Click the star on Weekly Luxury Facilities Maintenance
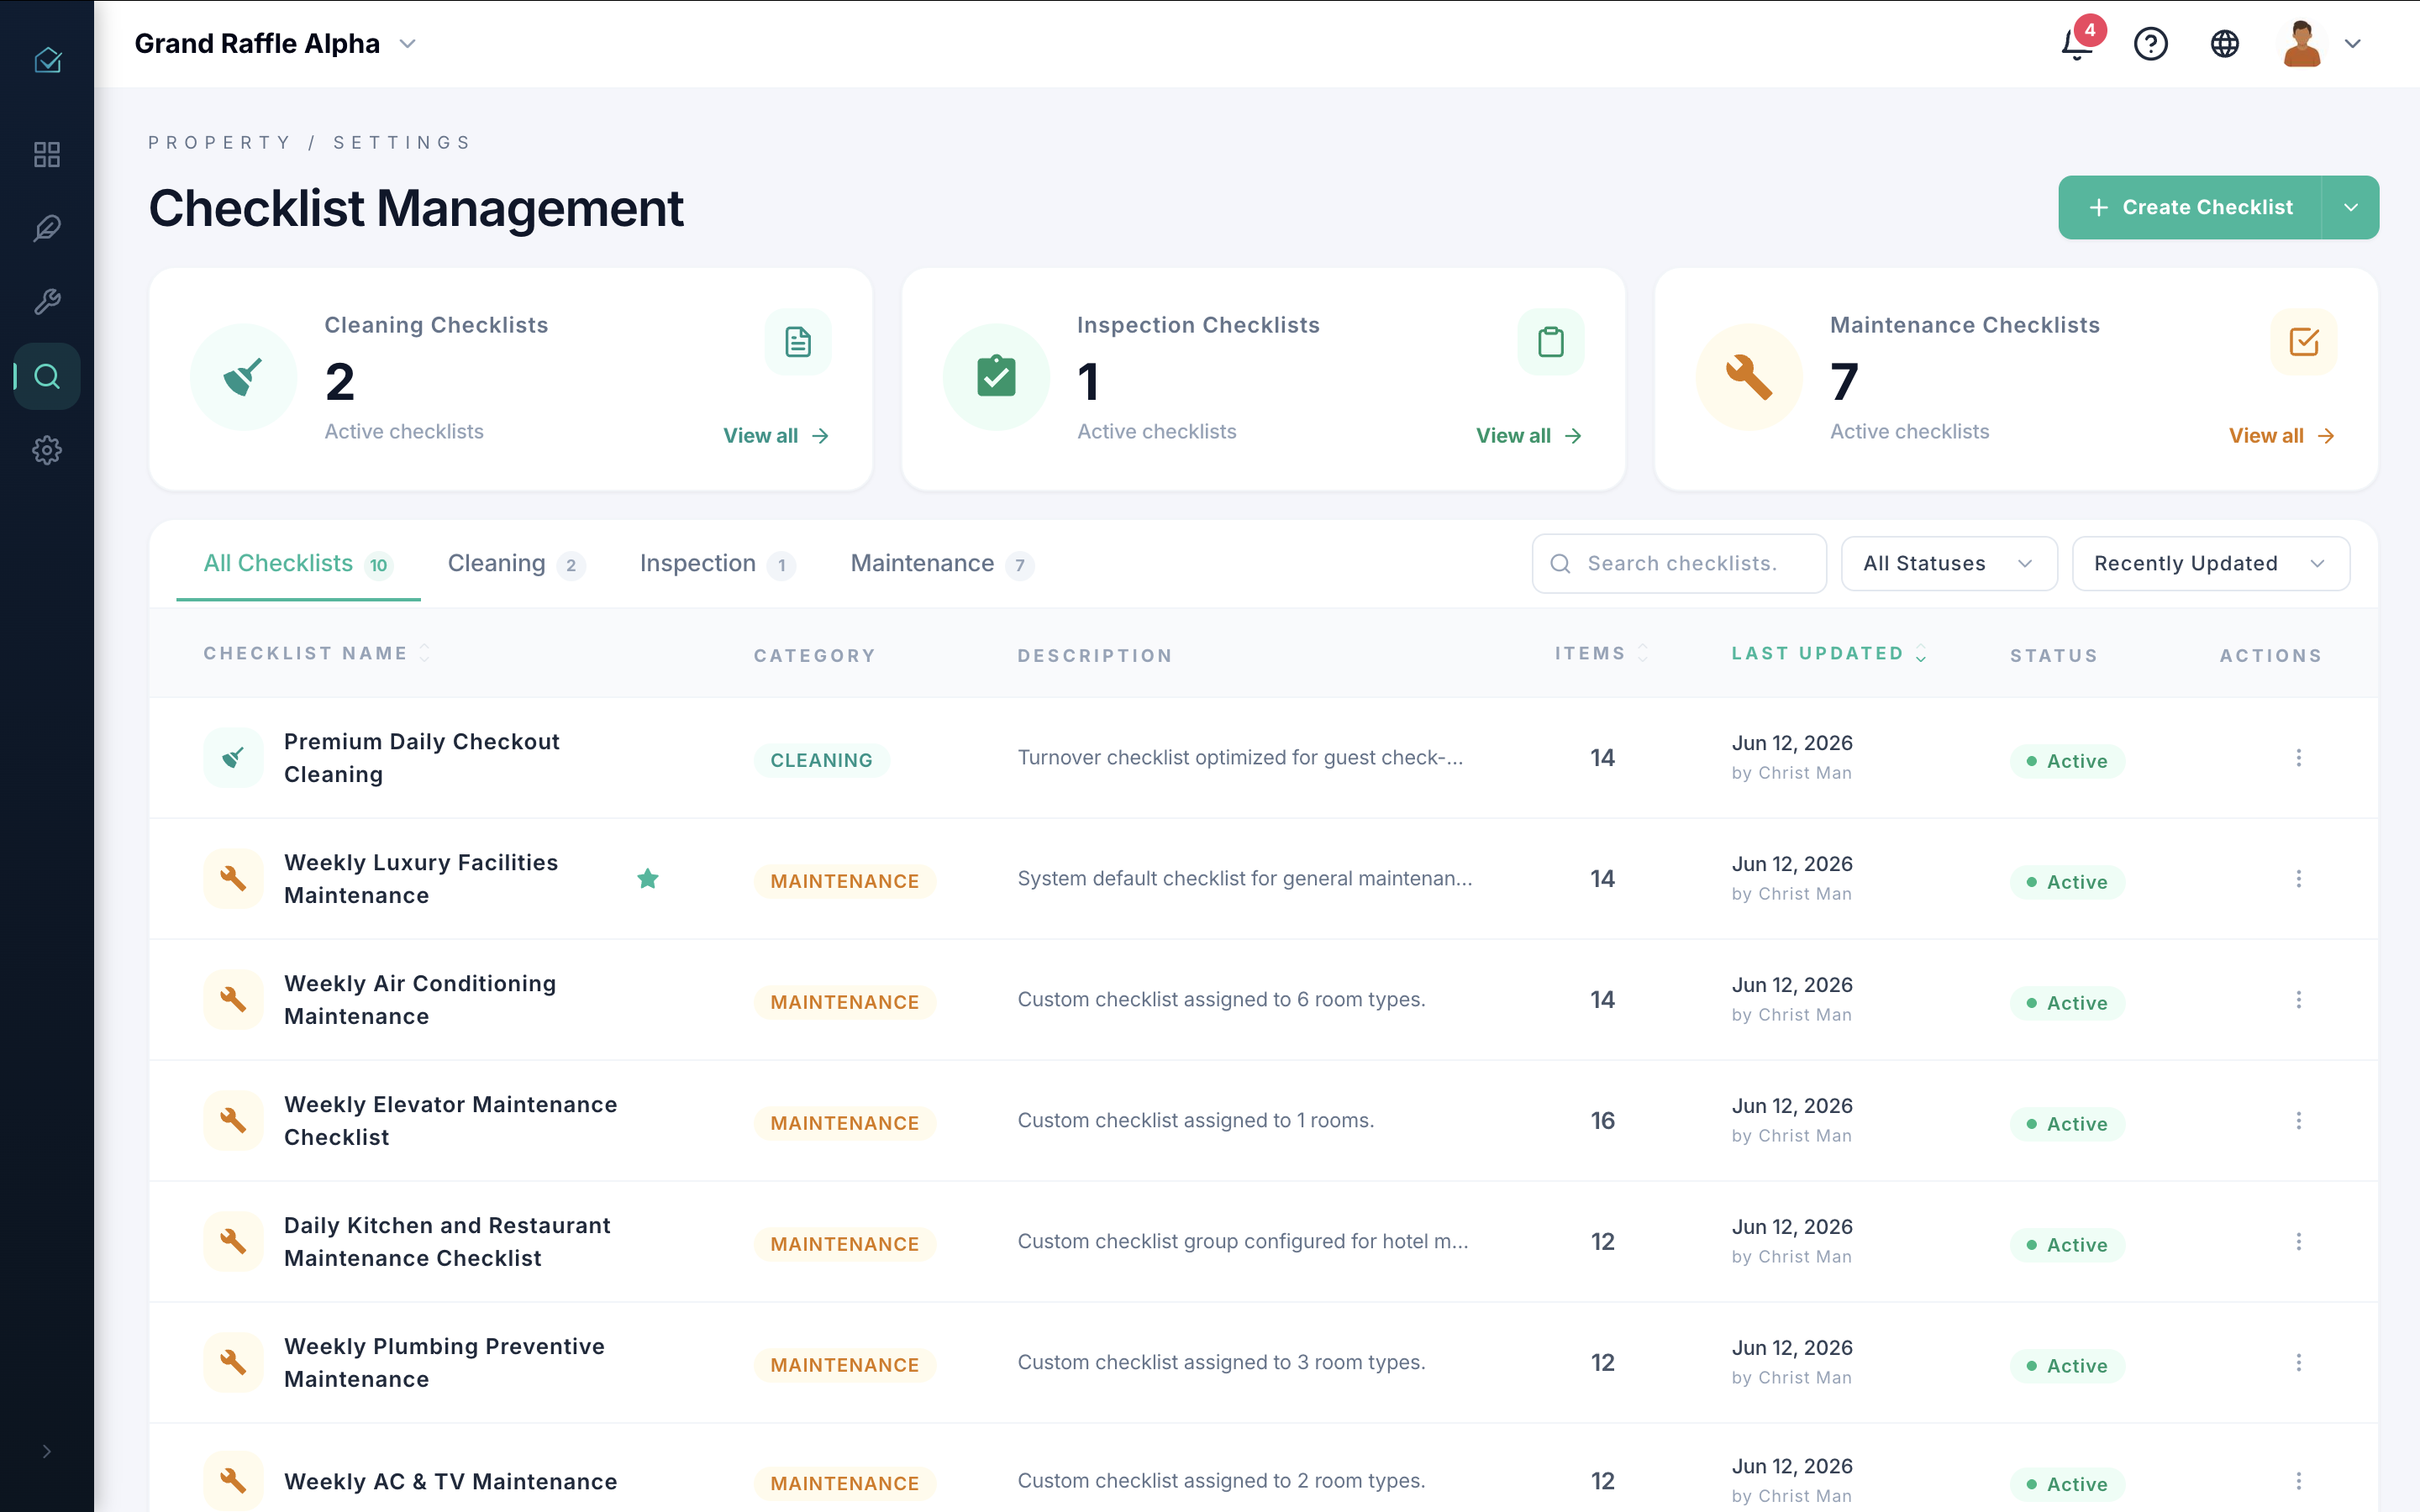This screenshot has height=1512, width=2420. click(x=648, y=878)
